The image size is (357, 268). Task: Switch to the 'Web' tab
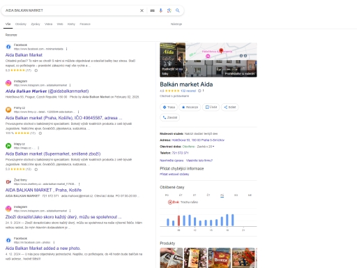pyautogui.click(x=60, y=24)
